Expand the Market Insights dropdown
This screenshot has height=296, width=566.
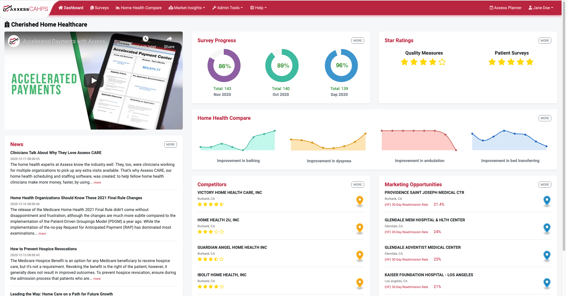187,8
